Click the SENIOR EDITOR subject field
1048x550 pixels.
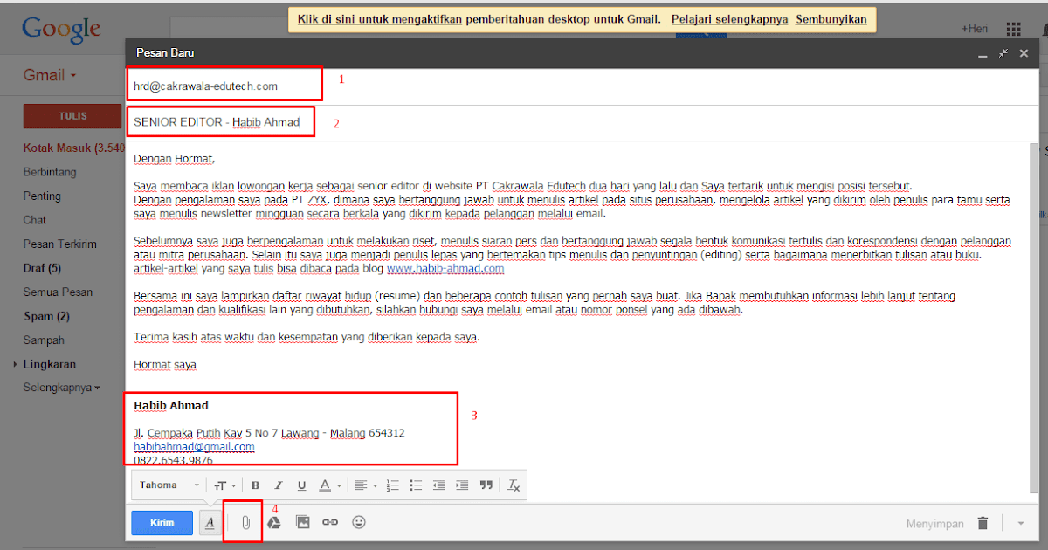[x=220, y=121]
